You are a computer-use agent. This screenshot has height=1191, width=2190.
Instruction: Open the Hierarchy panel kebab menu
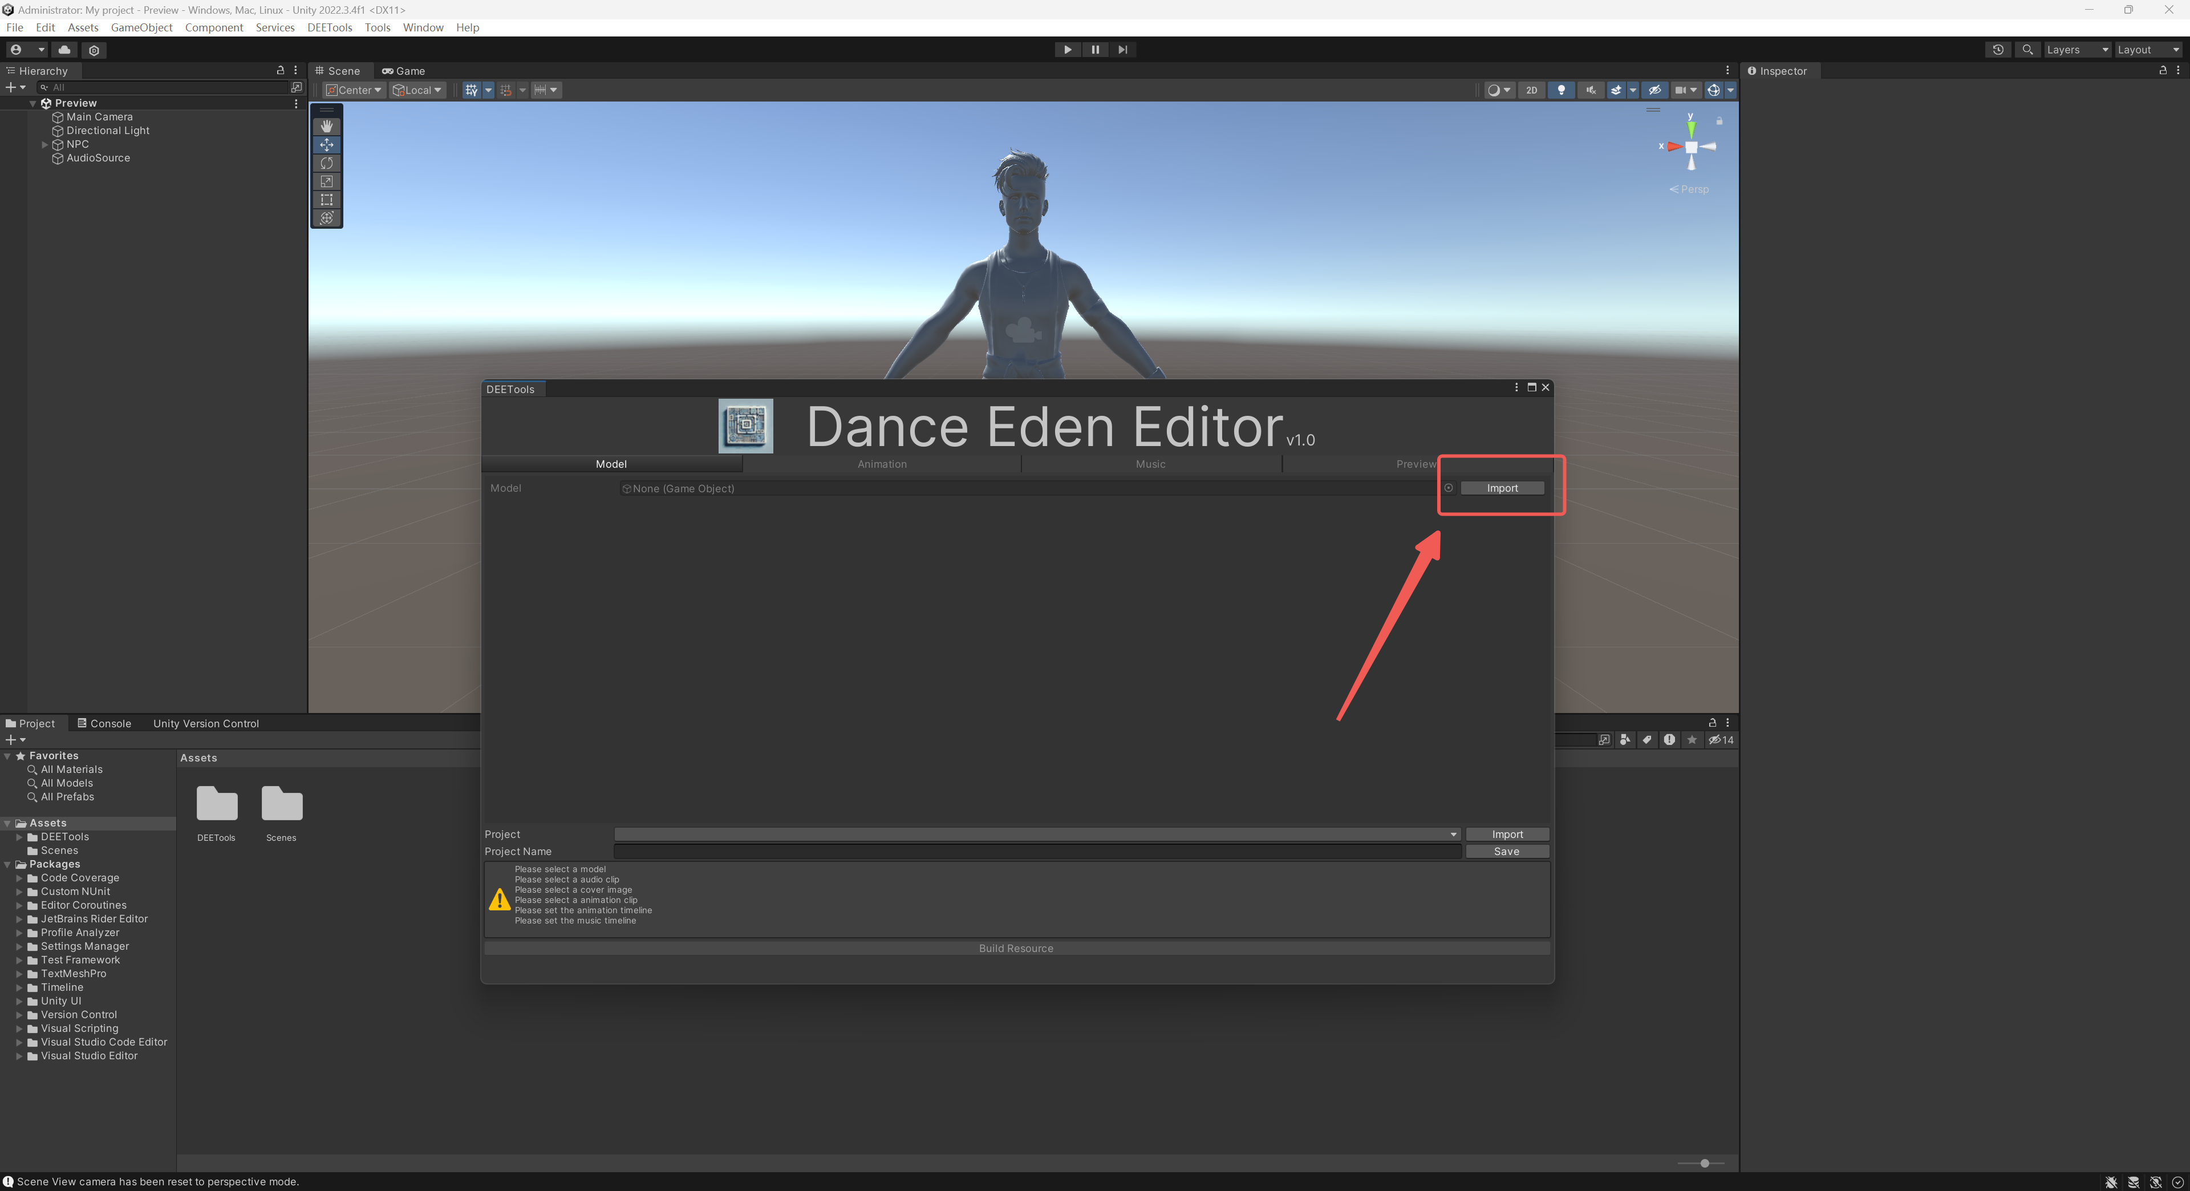(x=296, y=71)
